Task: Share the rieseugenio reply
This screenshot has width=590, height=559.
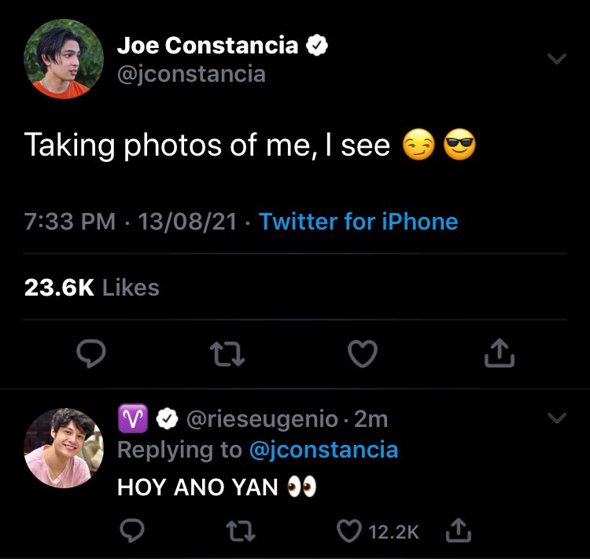Action: click(459, 530)
